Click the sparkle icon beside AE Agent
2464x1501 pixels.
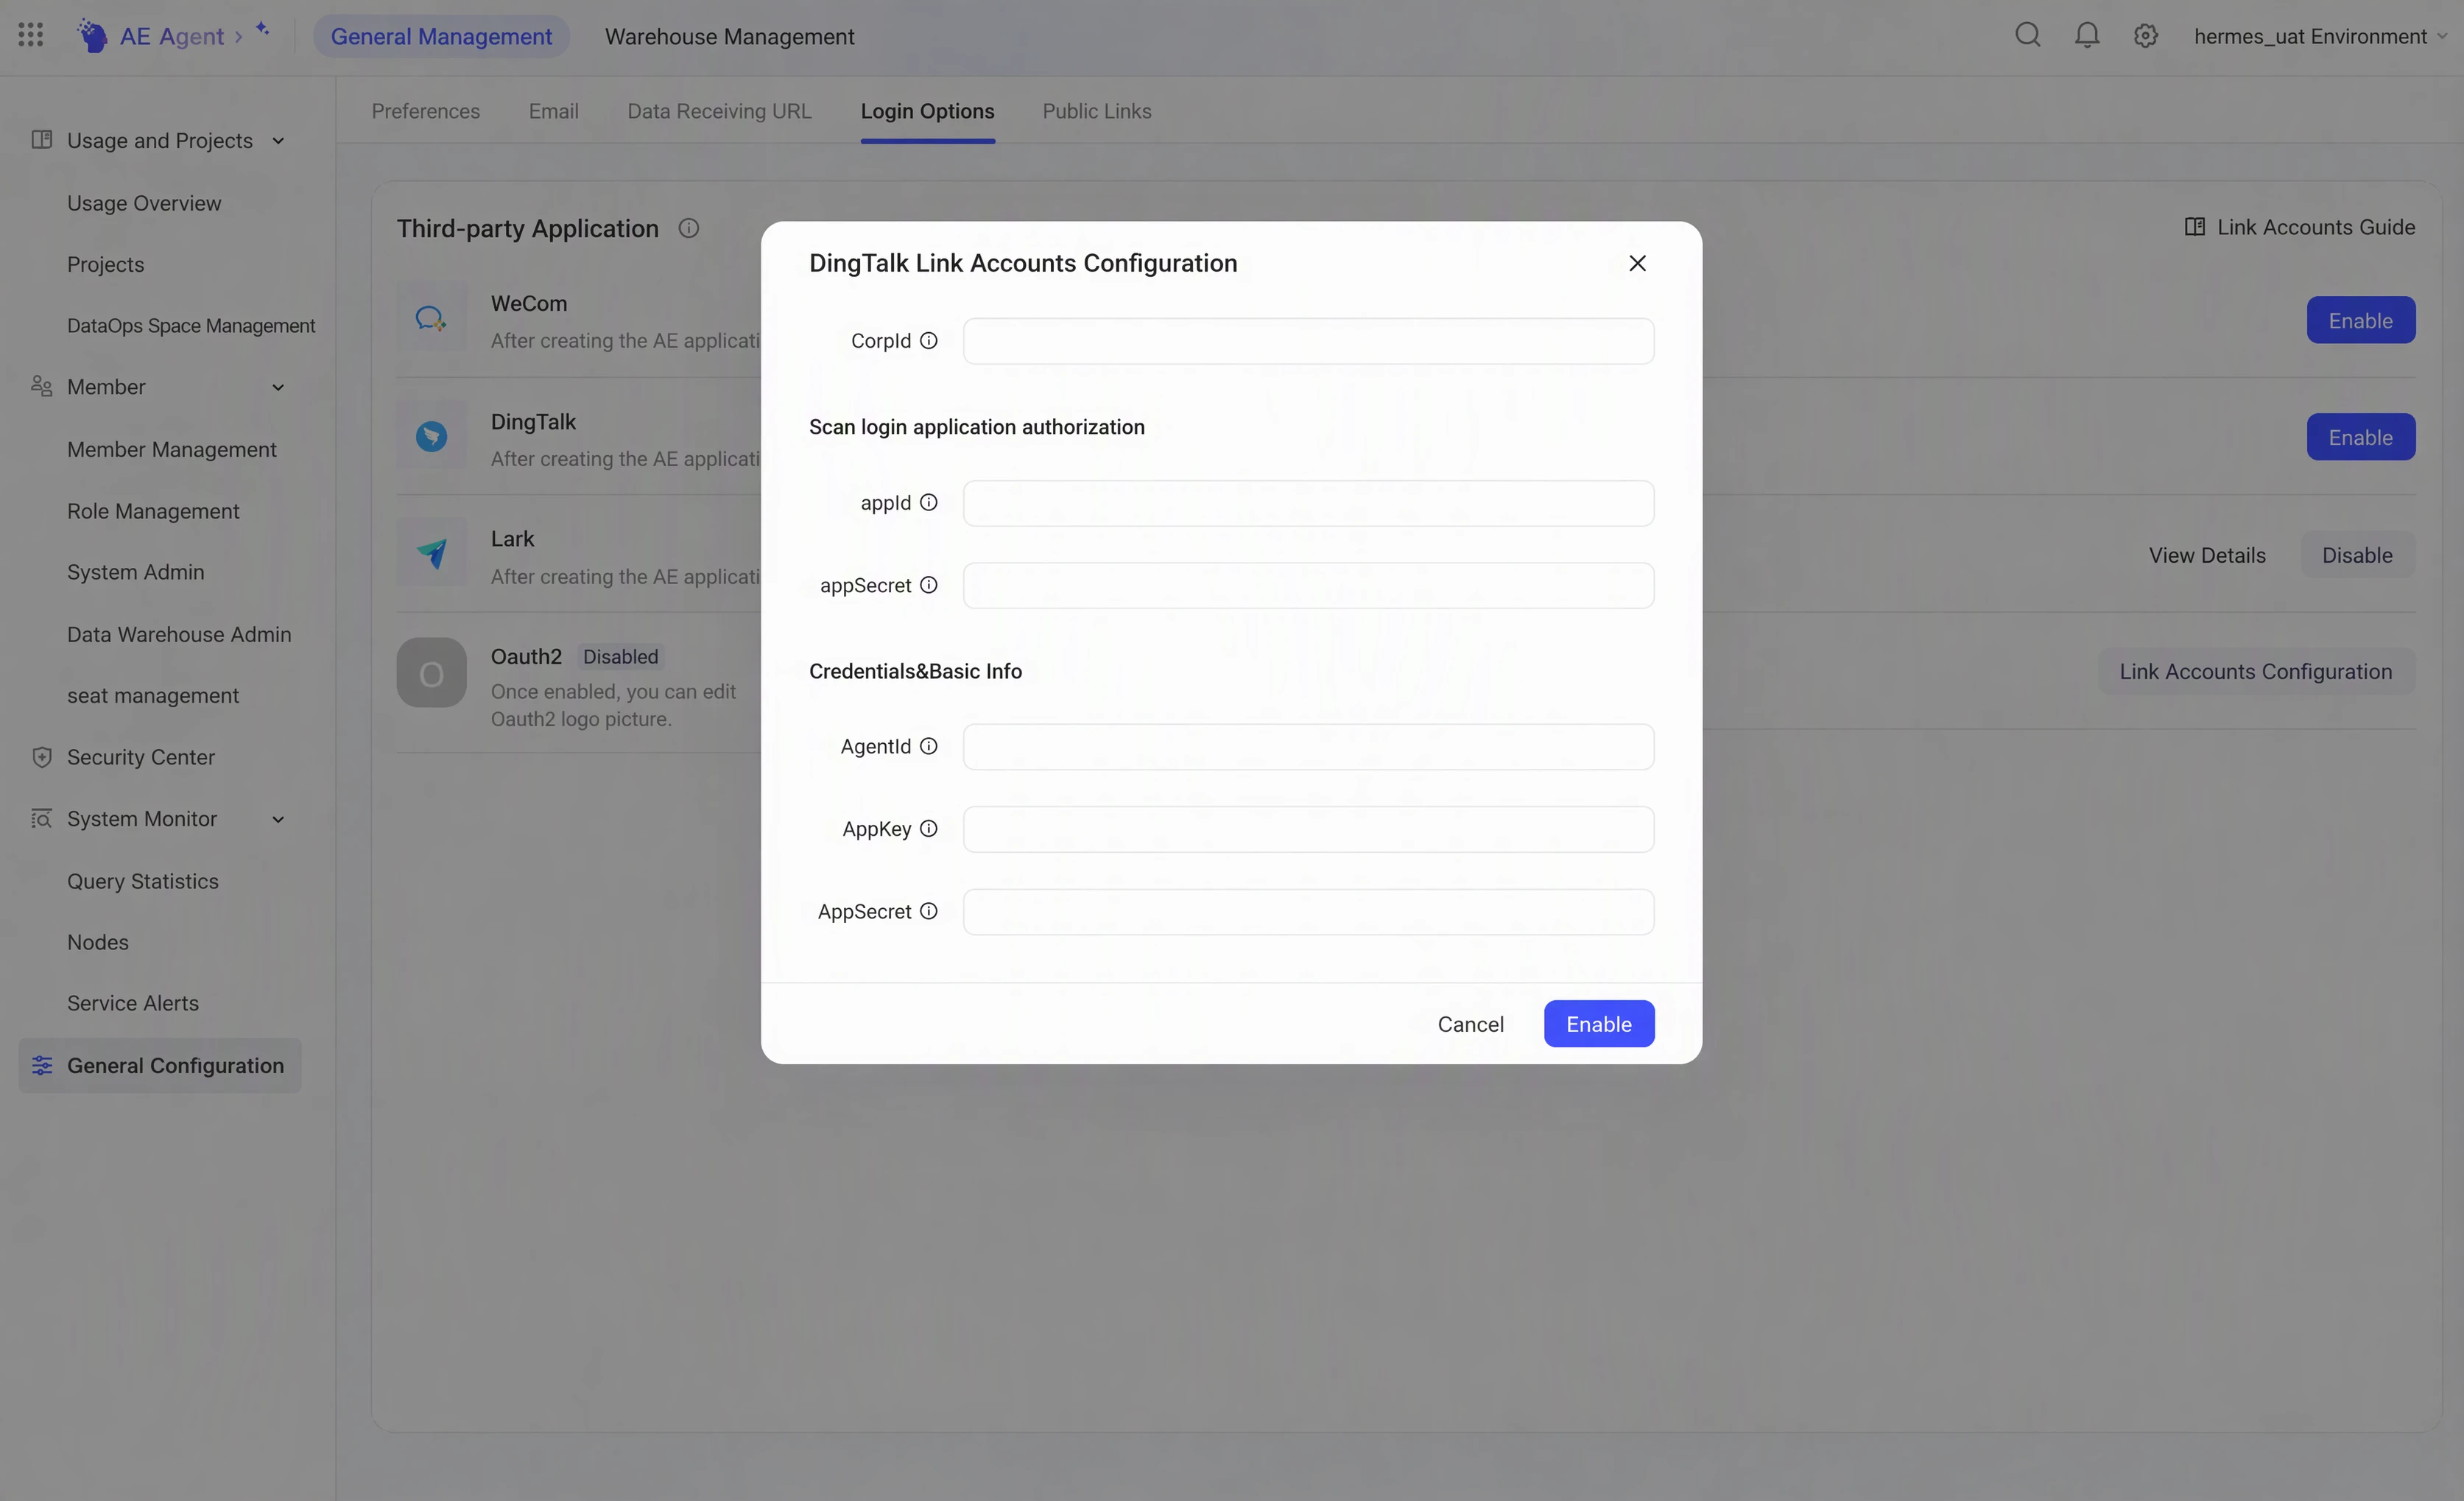coord(263,29)
